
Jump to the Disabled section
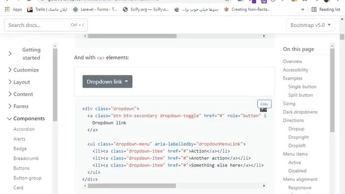click(x=297, y=171)
